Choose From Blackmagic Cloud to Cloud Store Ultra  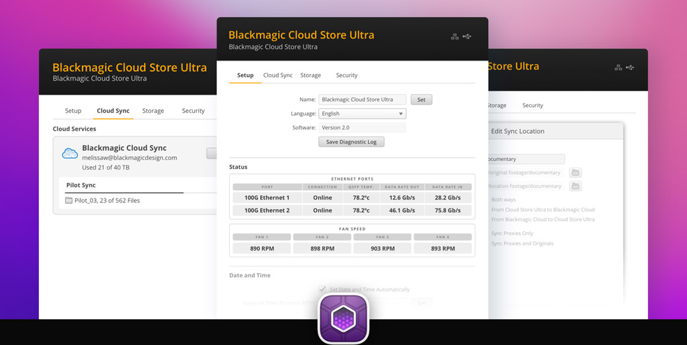click(543, 219)
